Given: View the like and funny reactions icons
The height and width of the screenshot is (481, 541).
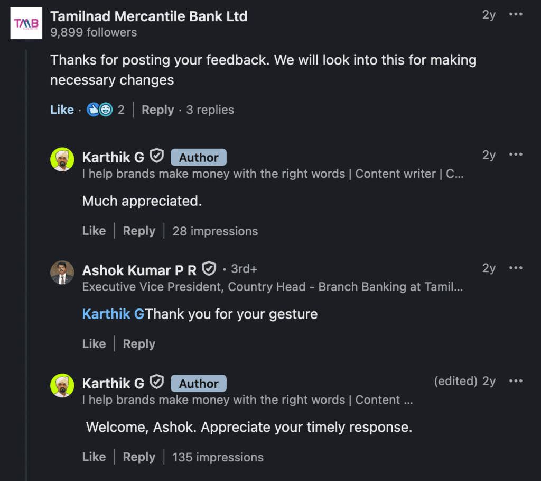Looking at the screenshot, I should (x=100, y=110).
